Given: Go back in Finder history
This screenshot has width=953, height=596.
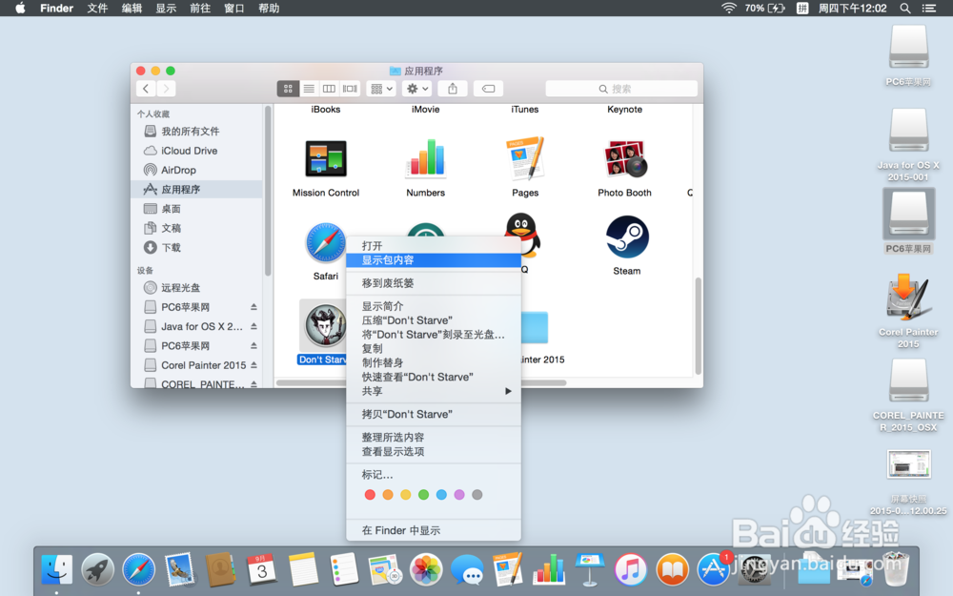Looking at the screenshot, I should 146,89.
